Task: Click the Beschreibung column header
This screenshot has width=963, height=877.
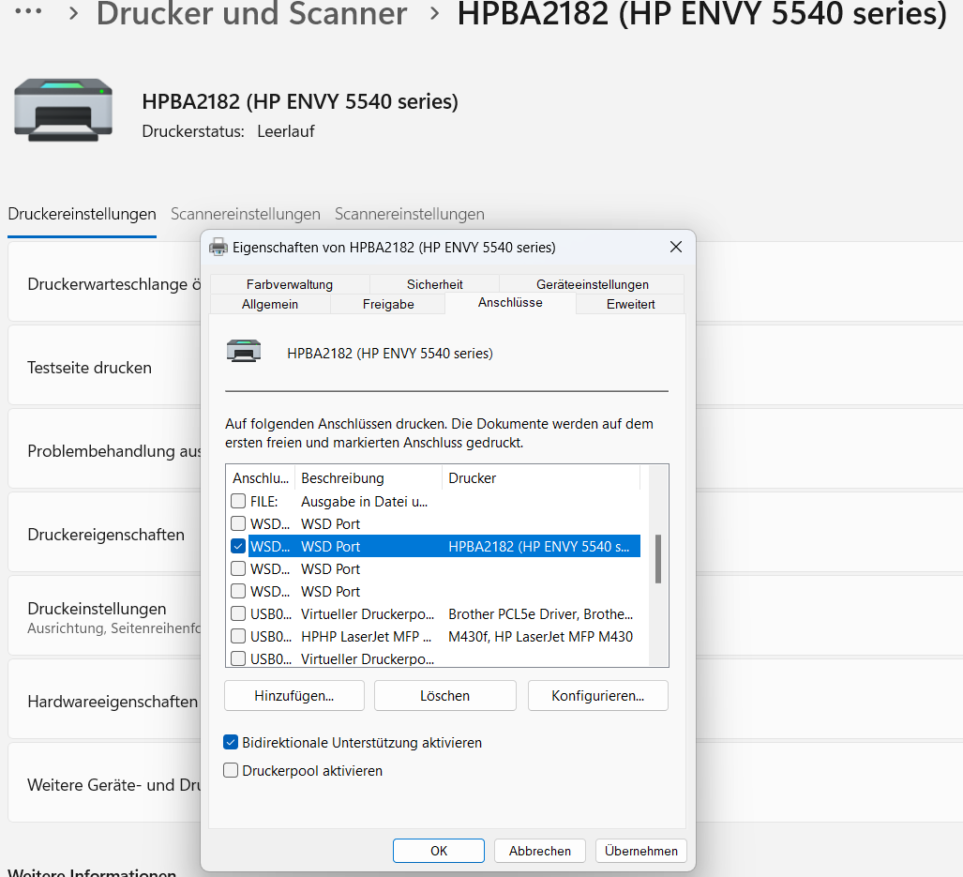Action: point(369,477)
